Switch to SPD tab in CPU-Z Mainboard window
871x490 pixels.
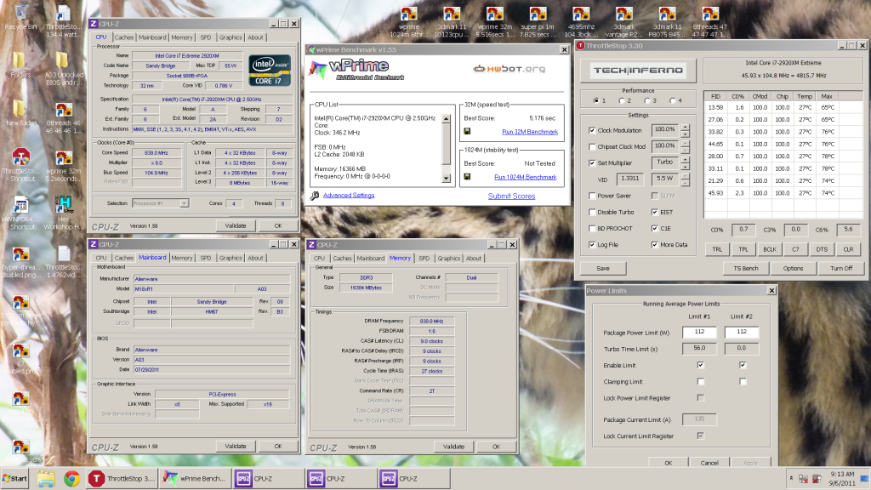point(206,258)
